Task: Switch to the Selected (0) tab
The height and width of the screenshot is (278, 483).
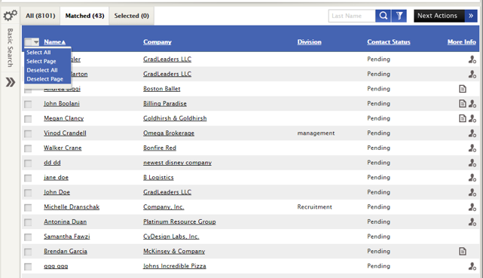Action: (x=132, y=16)
